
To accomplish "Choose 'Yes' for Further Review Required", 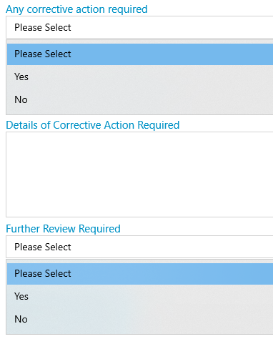I will coord(140,296).
